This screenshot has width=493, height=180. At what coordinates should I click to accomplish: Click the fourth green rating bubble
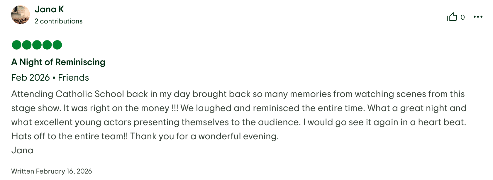[47, 45]
